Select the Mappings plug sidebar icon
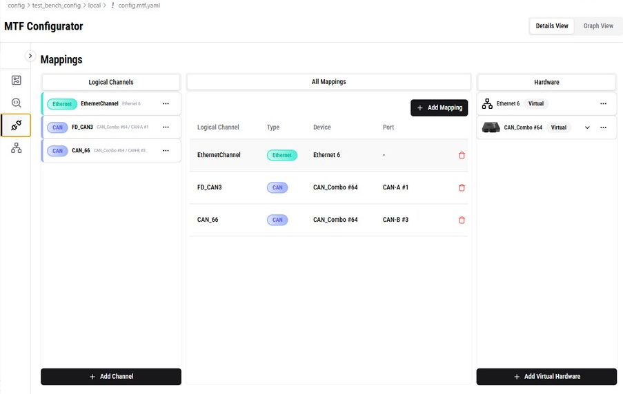The height and width of the screenshot is (394, 623). [16, 125]
